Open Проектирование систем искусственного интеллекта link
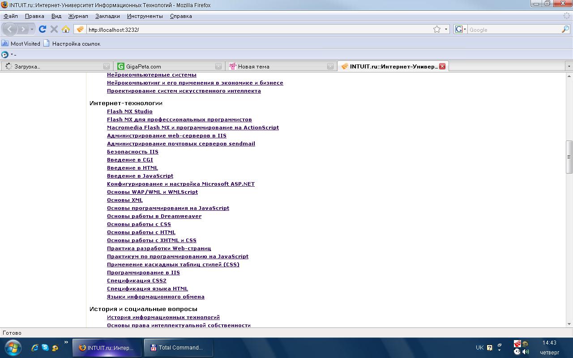573x358 pixels. pyautogui.click(x=184, y=91)
